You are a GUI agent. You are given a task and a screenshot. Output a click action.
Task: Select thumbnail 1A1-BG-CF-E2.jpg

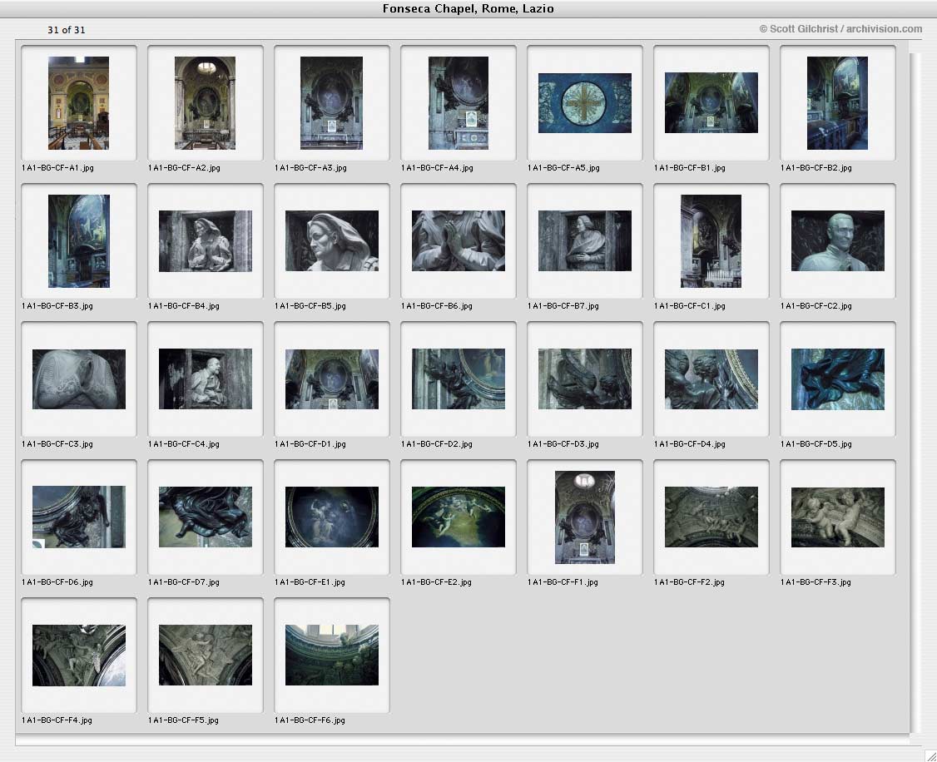(459, 517)
